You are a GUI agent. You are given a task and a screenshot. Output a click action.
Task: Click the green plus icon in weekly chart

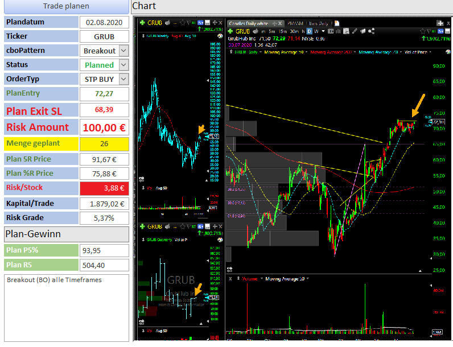tap(142, 23)
